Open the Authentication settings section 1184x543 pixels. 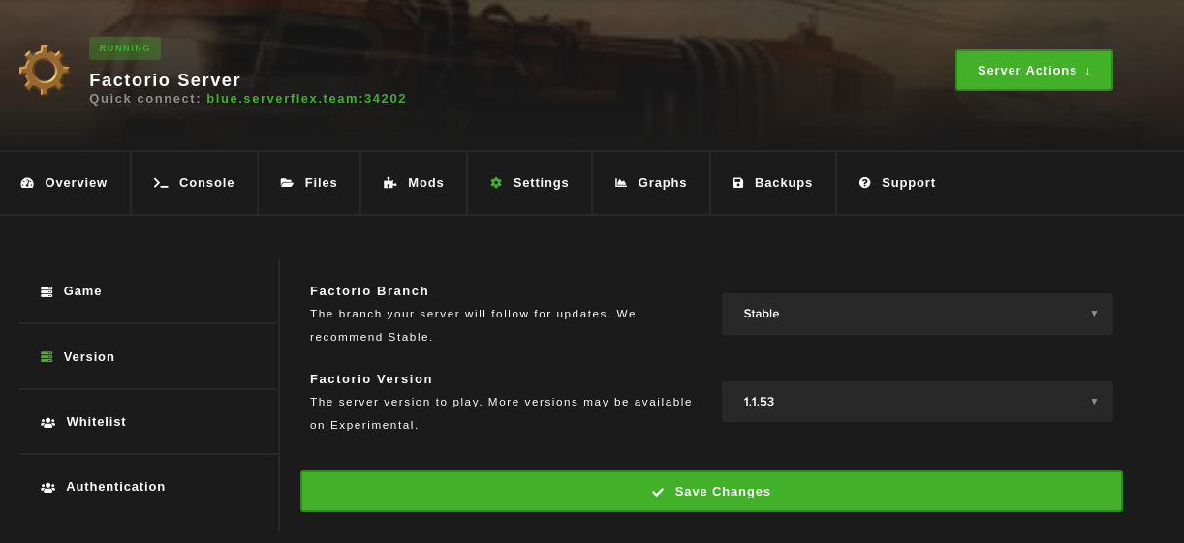[148, 487]
